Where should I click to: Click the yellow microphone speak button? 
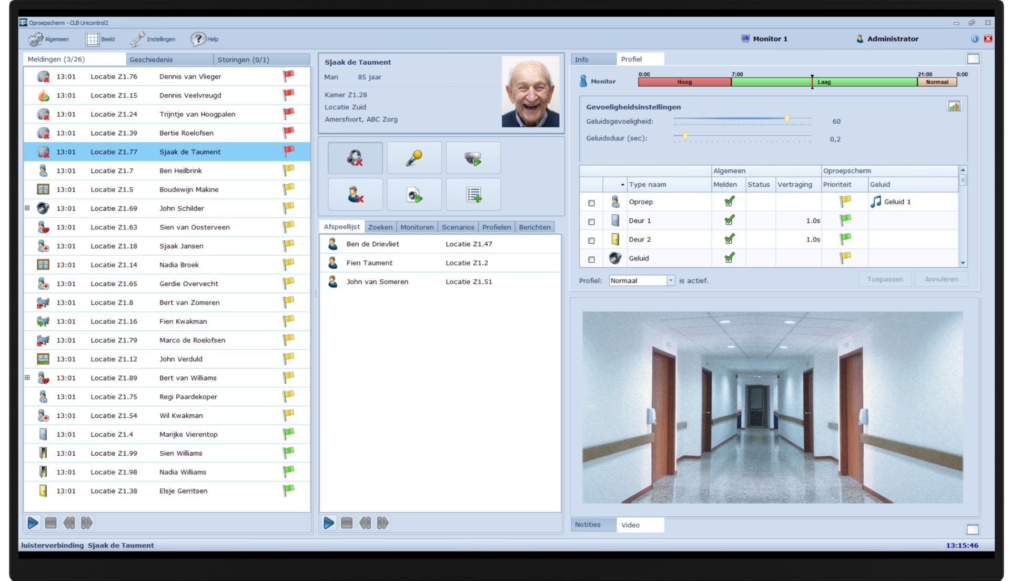click(x=414, y=158)
